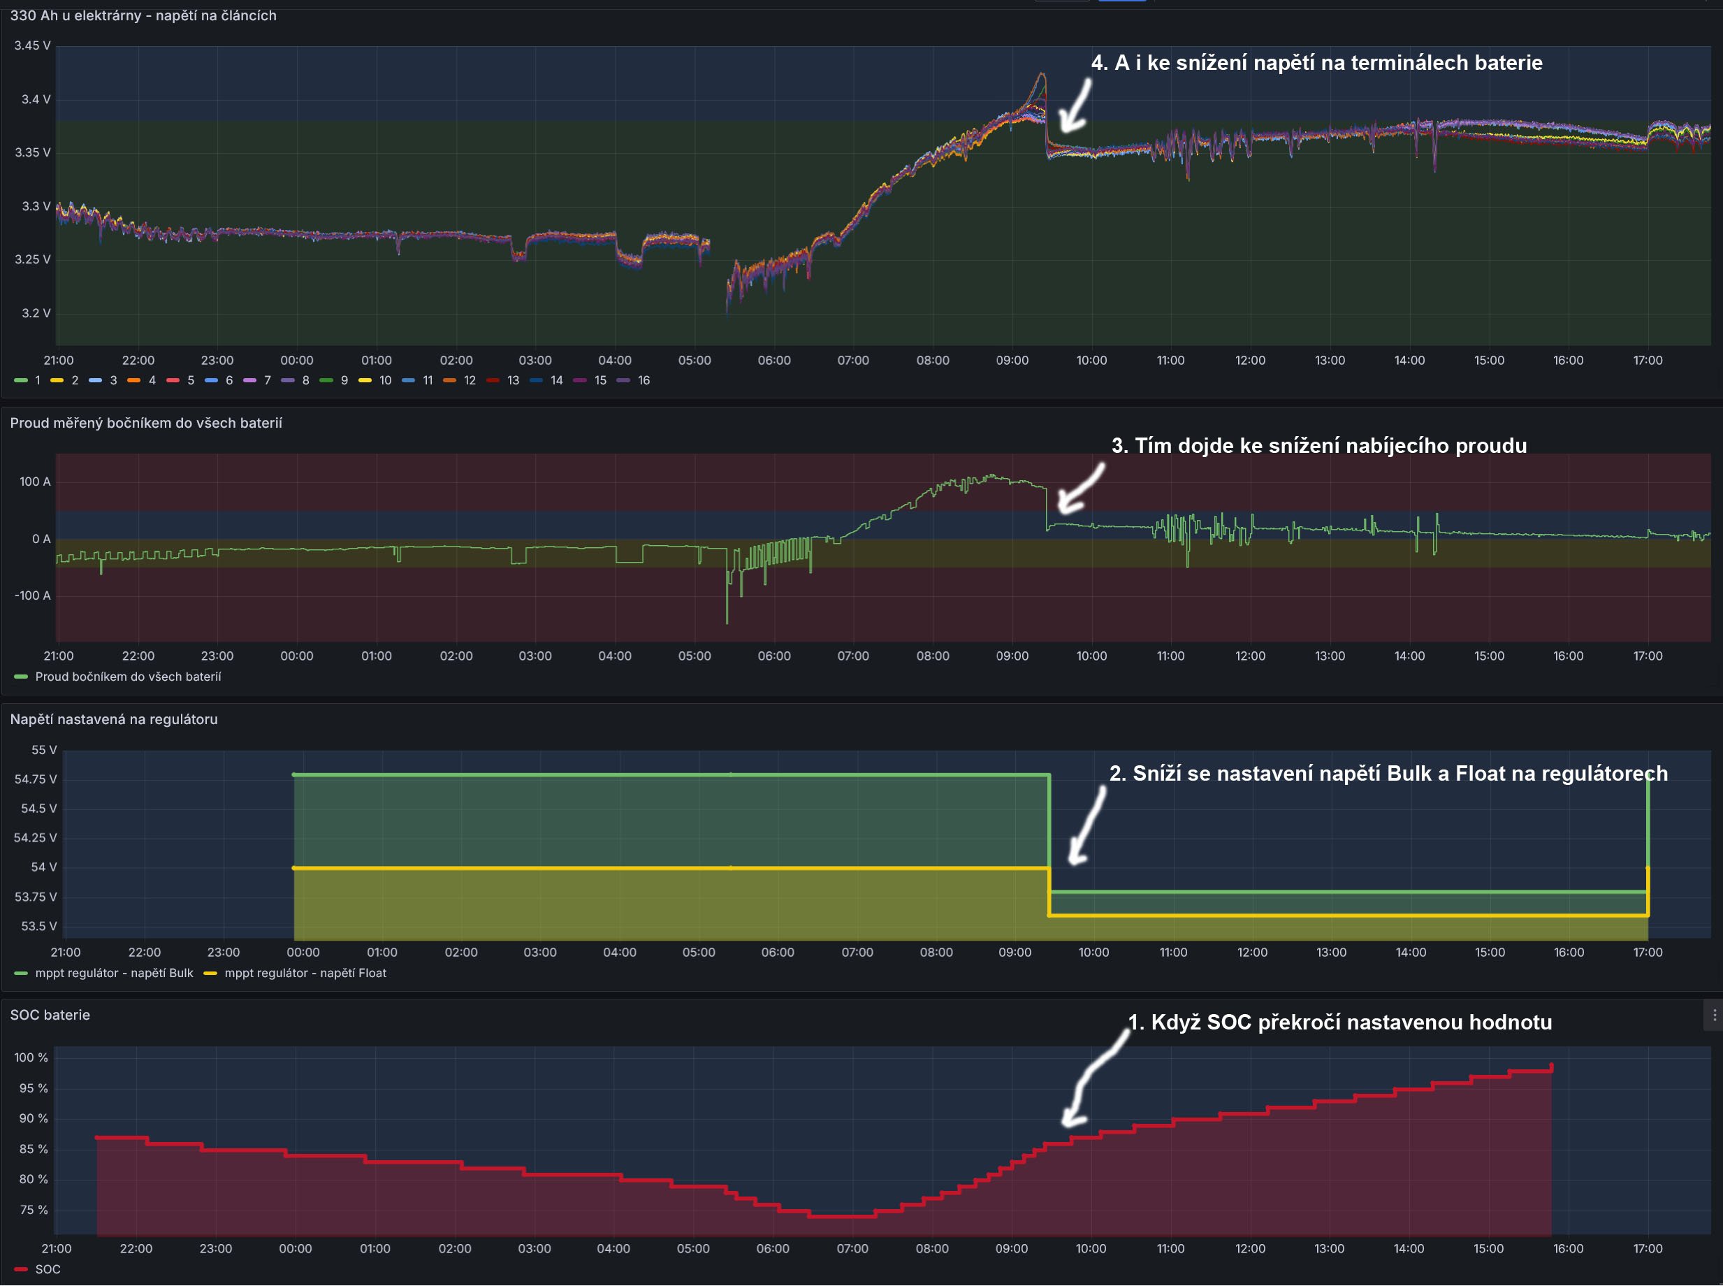1723x1286 pixels.
Task: Click 'Proud bočníkem do všech baterií' legend label
Action: click(x=128, y=677)
